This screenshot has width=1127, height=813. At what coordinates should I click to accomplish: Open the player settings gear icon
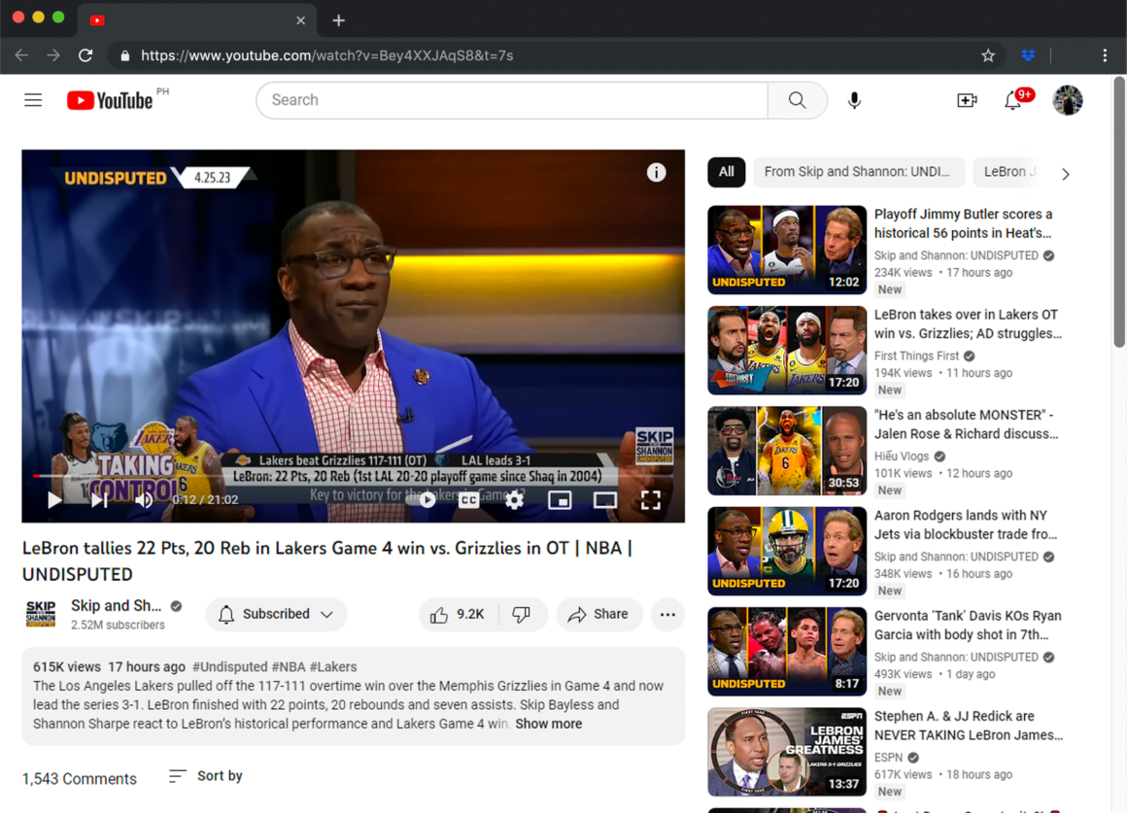513,499
